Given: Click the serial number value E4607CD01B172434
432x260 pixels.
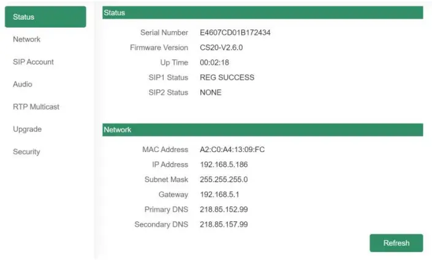Looking at the screenshot, I should click(x=235, y=32).
